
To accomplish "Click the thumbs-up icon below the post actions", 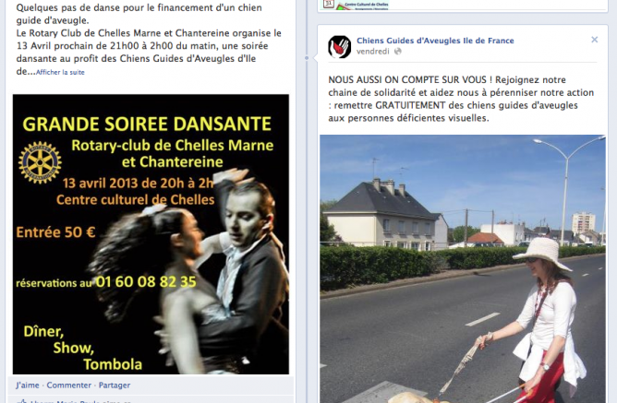I will (22, 400).
